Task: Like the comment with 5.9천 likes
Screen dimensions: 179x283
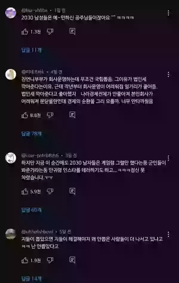Action: click(x=25, y=191)
